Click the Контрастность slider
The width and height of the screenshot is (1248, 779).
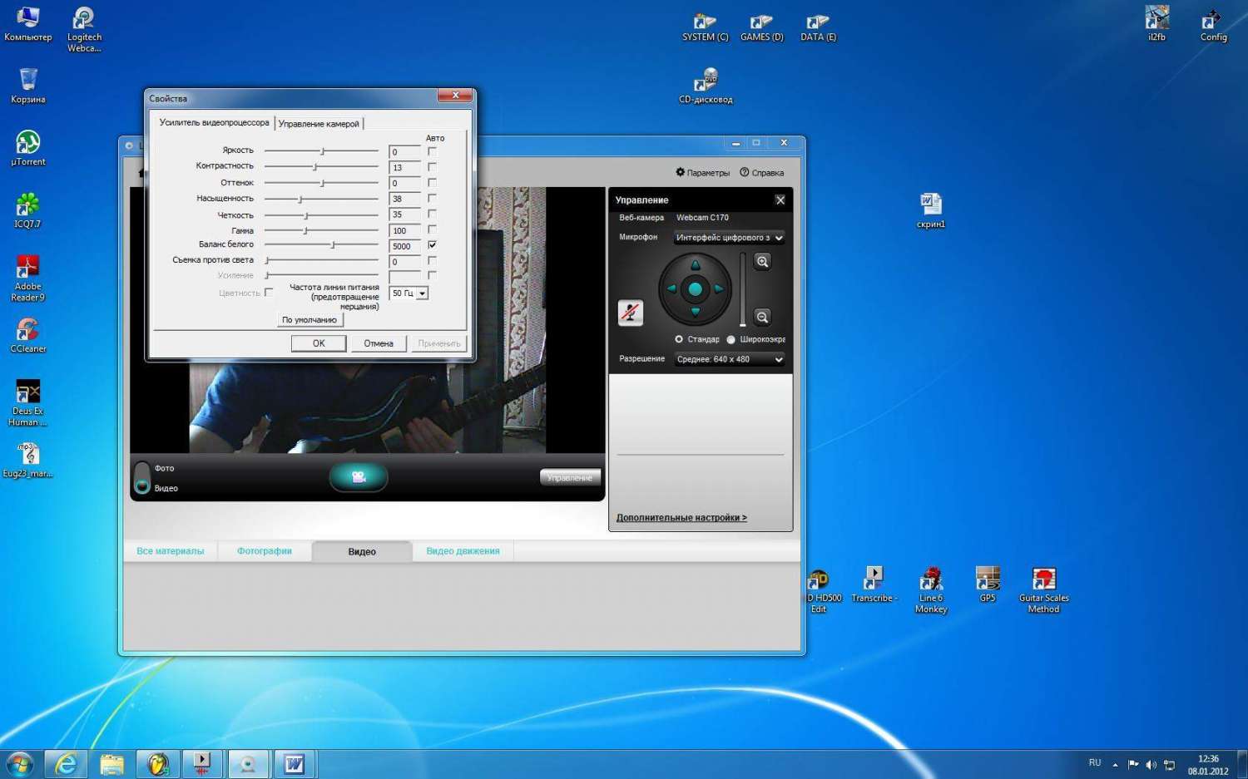click(x=314, y=167)
